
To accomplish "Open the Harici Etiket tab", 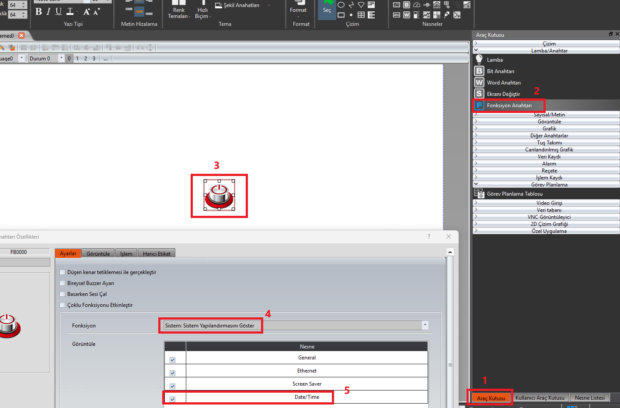I will click(157, 253).
